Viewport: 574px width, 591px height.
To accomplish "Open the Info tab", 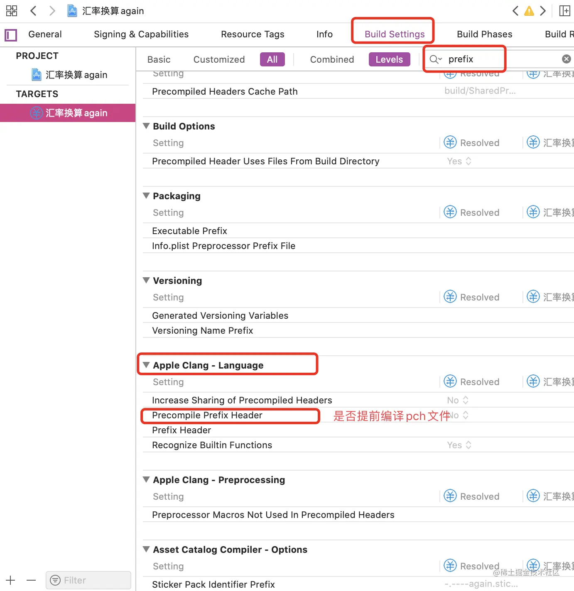I will [x=324, y=34].
